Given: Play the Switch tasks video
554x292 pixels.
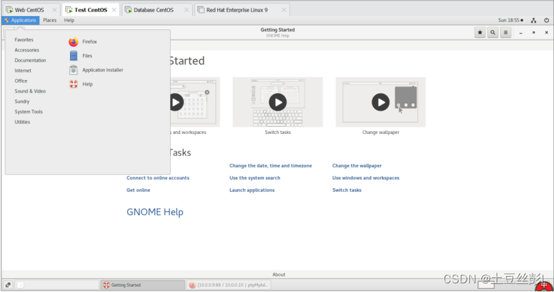Looking at the screenshot, I should (x=278, y=102).
